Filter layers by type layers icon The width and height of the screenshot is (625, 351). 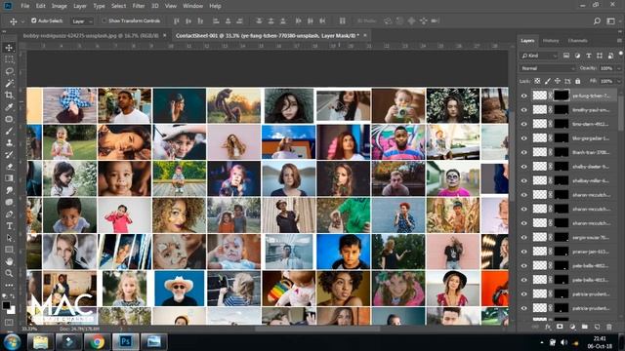point(588,56)
